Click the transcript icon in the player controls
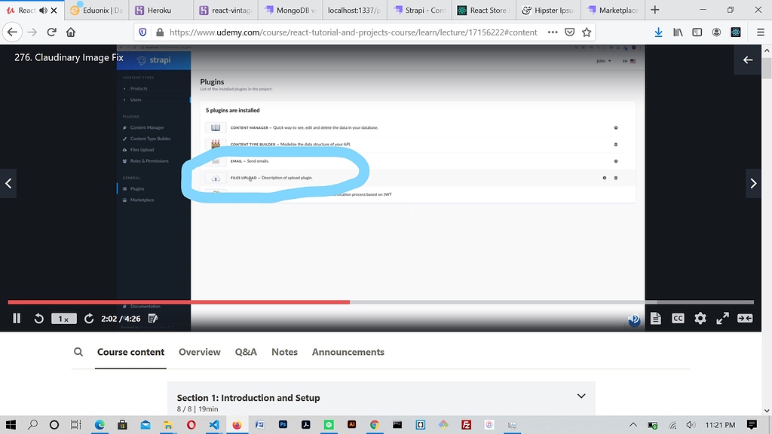 pos(655,318)
